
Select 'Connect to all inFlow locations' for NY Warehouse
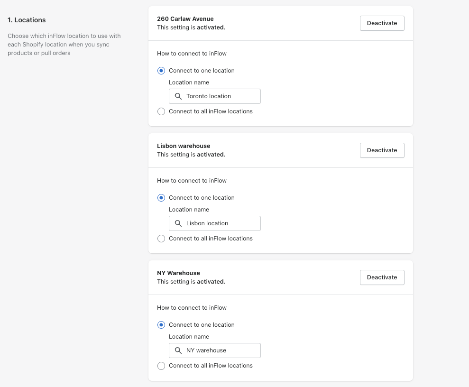click(x=161, y=366)
